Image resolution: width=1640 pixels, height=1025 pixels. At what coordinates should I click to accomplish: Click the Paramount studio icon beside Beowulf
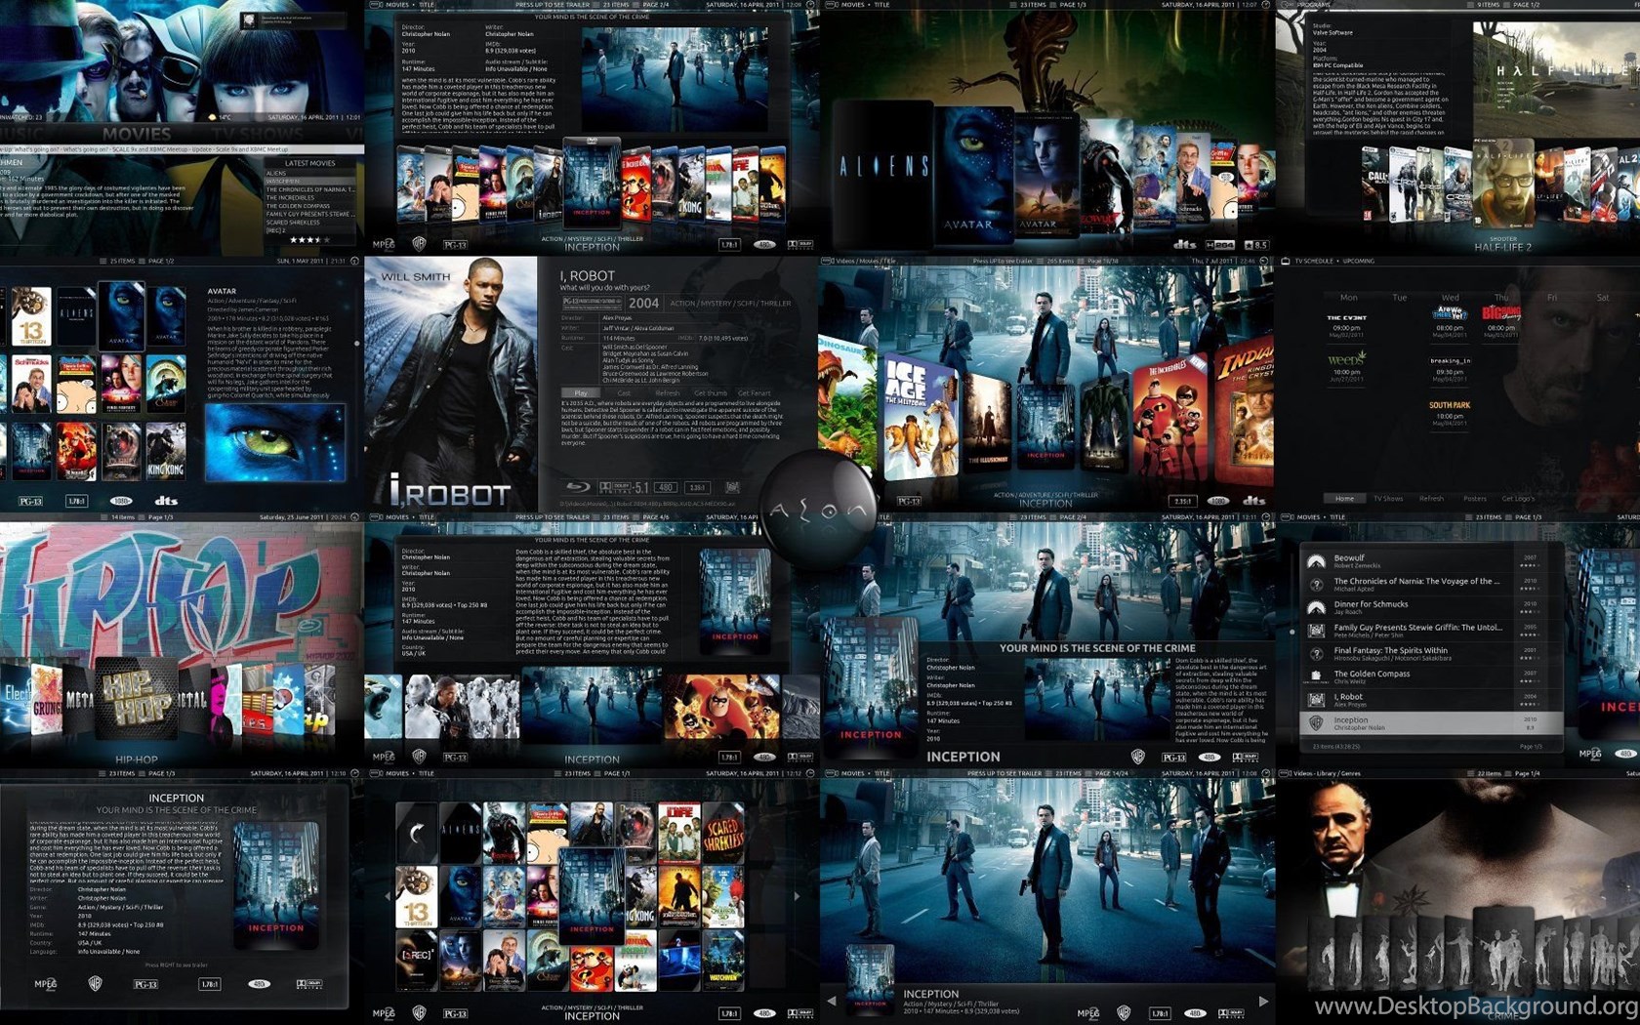[x=1316, y=560]
